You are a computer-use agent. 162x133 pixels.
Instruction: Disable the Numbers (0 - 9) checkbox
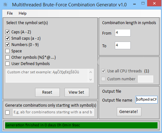(x=8, y=44)
